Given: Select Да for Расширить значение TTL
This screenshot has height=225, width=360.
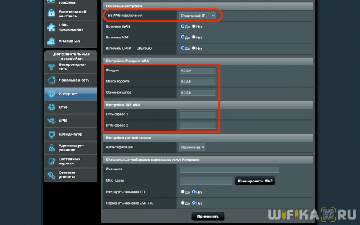Looking at the screenshot, I should point(182,192).
